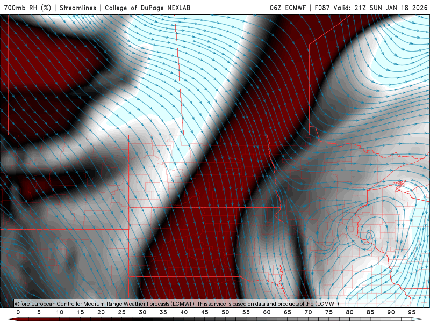Click the "90" value on the RH legend
This screenshot has width=430, height=322.
click(x=391, y=312)
